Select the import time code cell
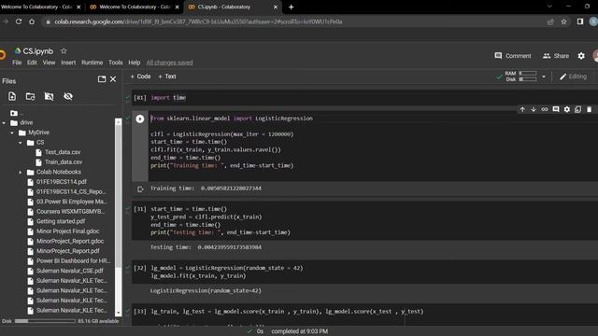 364,98
